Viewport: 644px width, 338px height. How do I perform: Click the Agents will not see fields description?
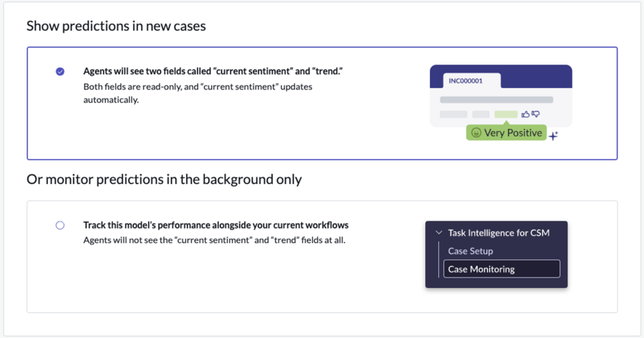[x=214, y=240]
